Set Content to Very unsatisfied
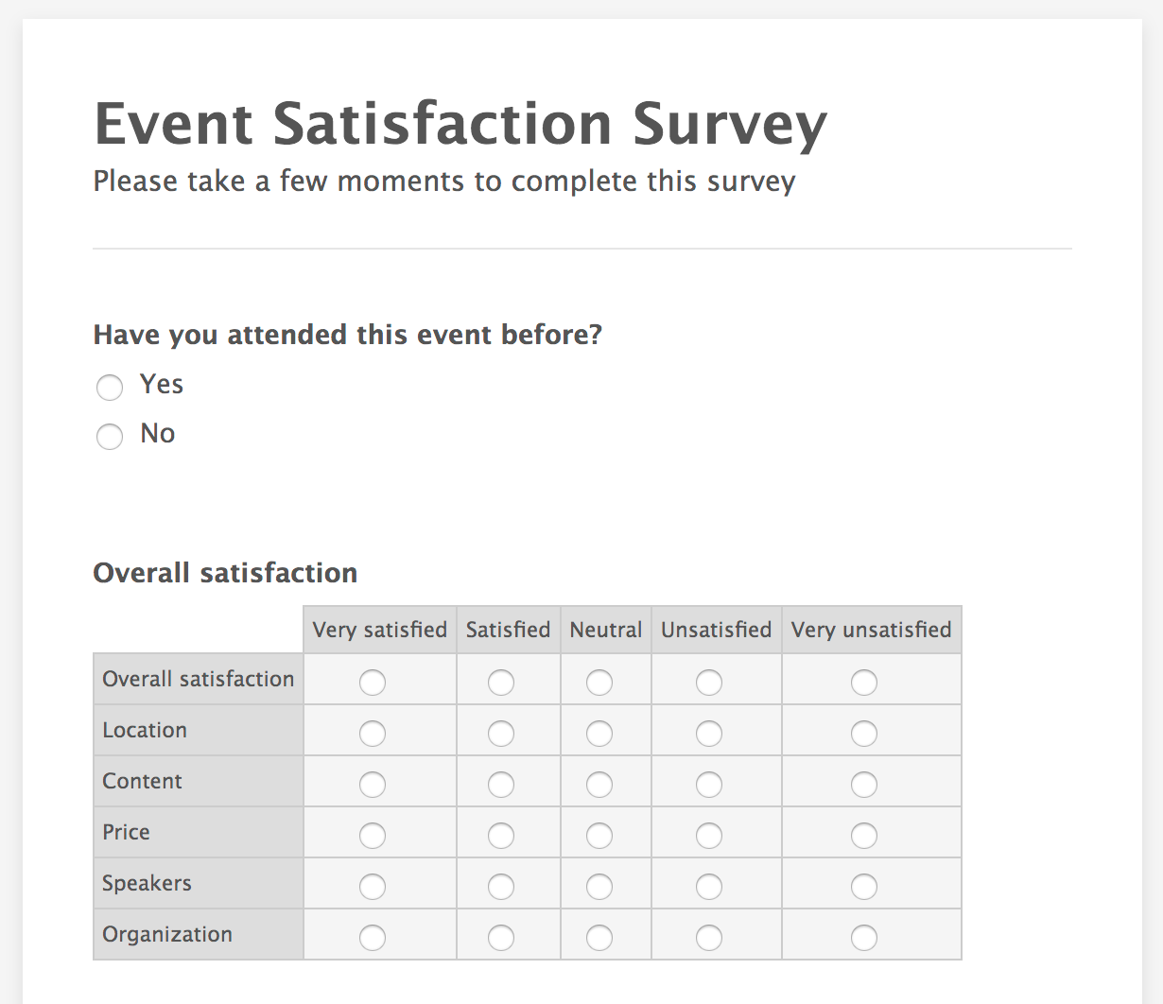 coord(864,785)
